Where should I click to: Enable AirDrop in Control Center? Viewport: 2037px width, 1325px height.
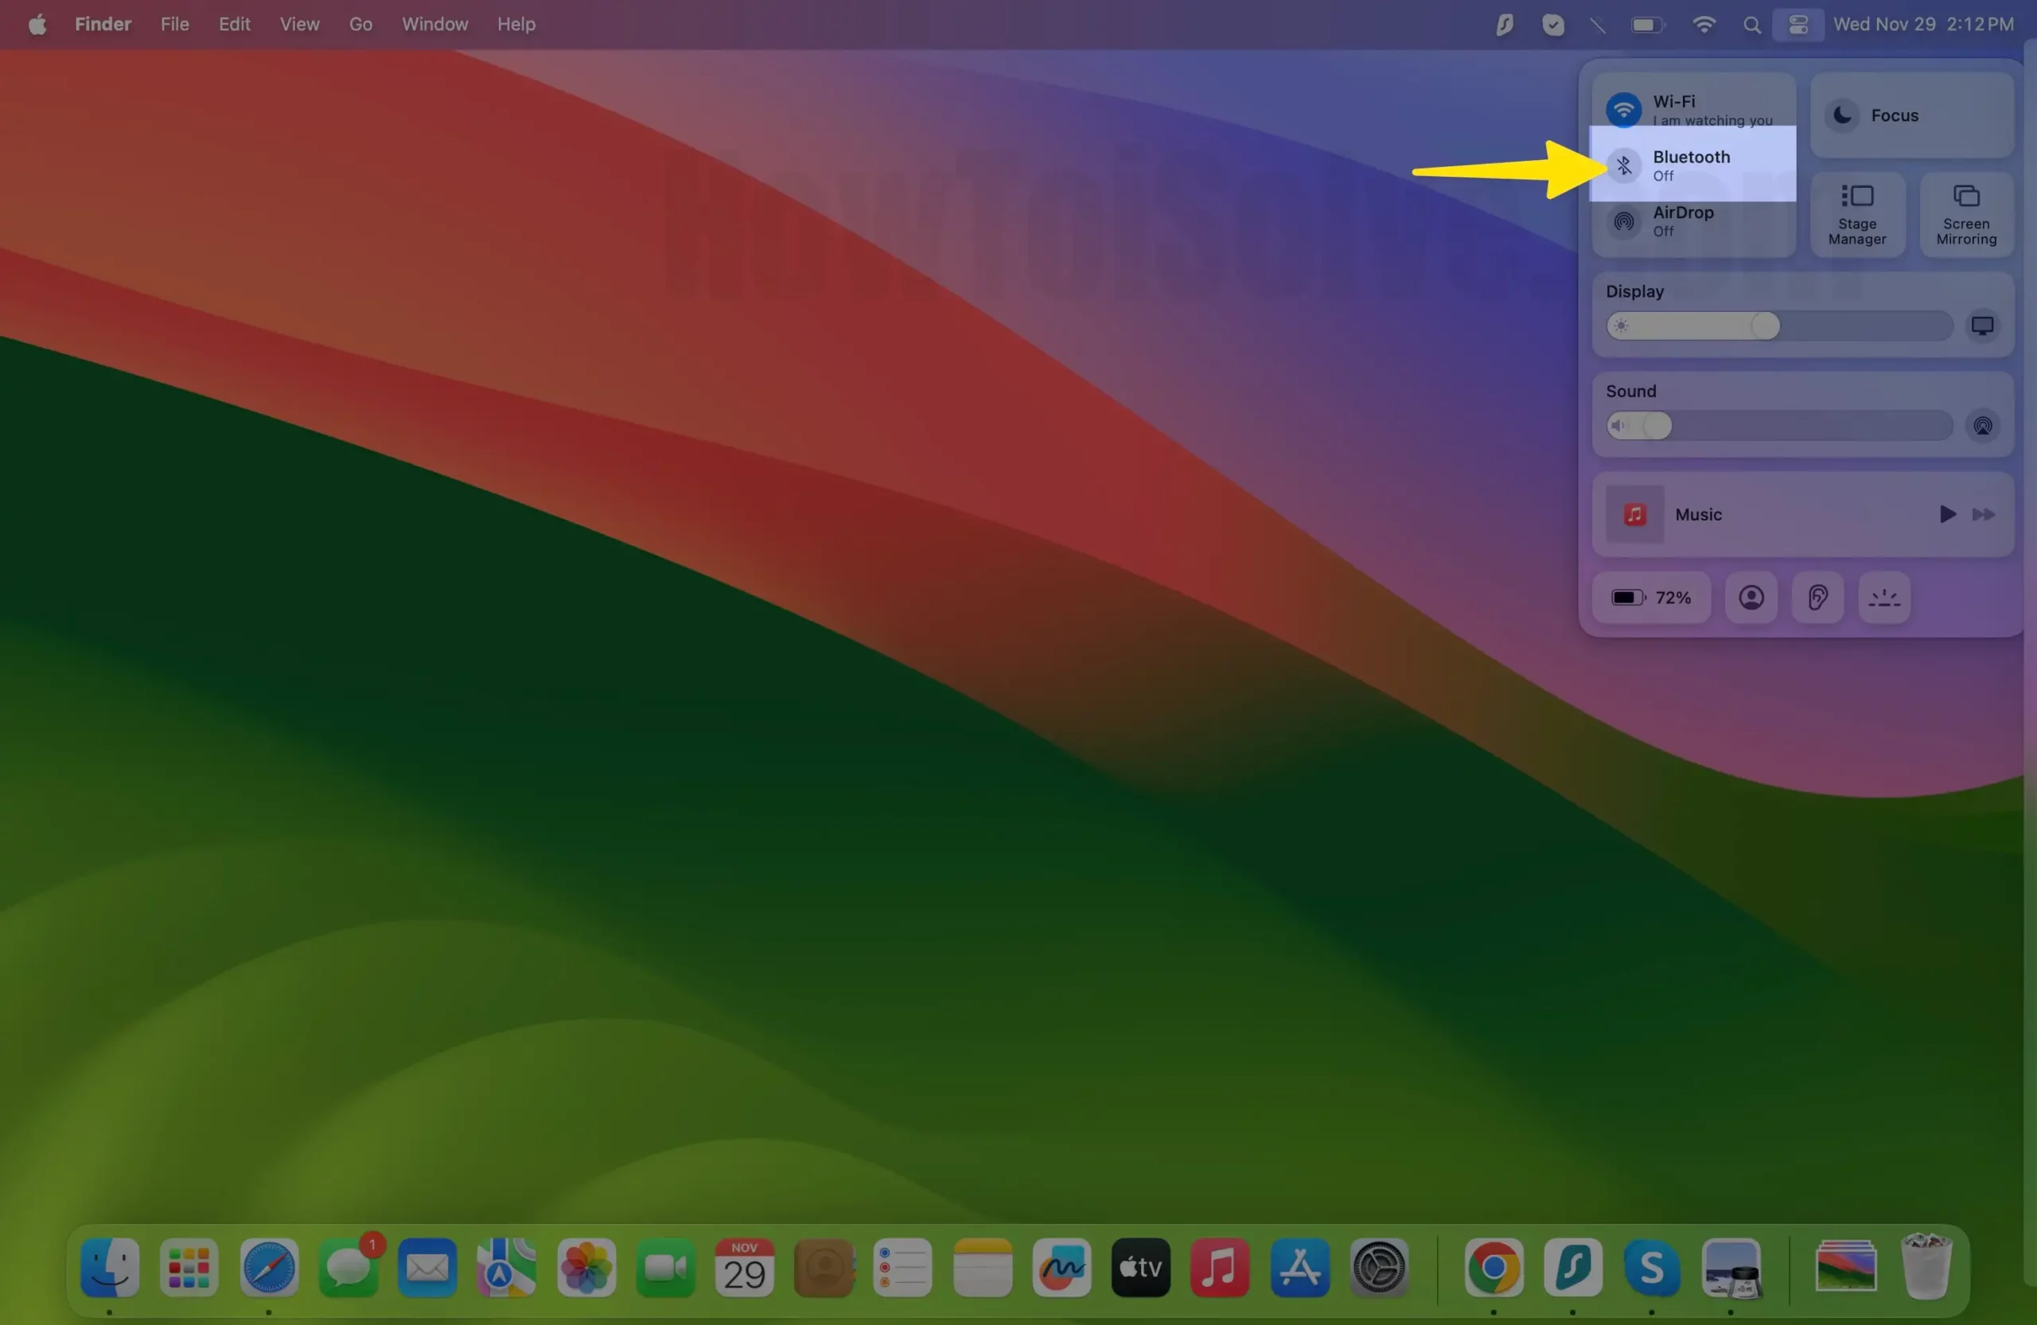coord(1623,222)
